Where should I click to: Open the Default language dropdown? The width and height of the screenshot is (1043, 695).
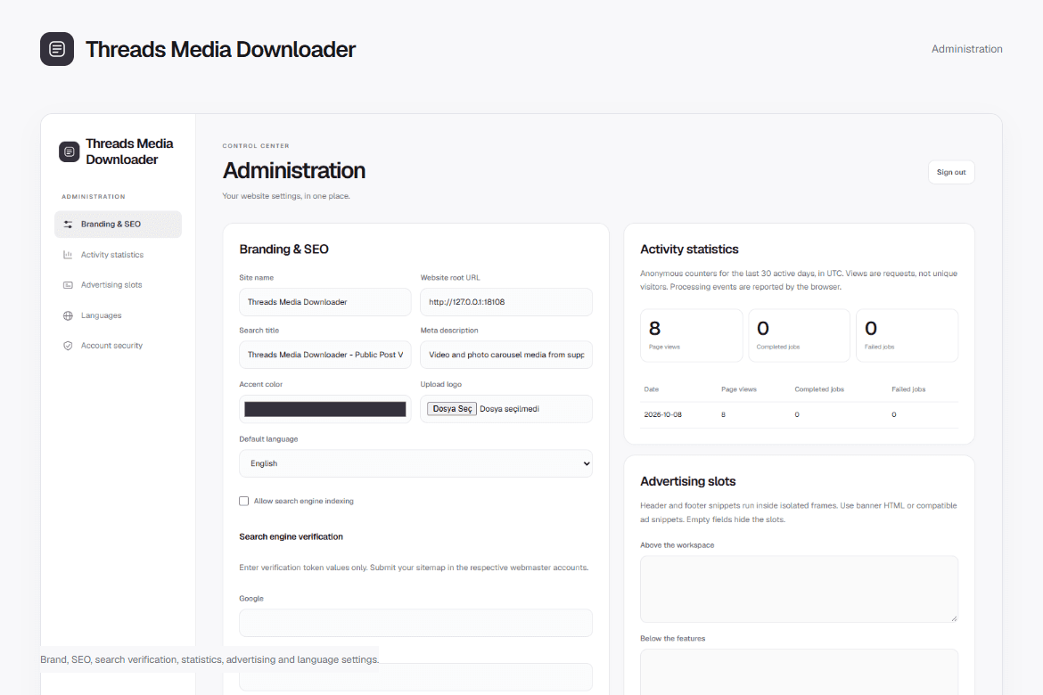point(415,463)
